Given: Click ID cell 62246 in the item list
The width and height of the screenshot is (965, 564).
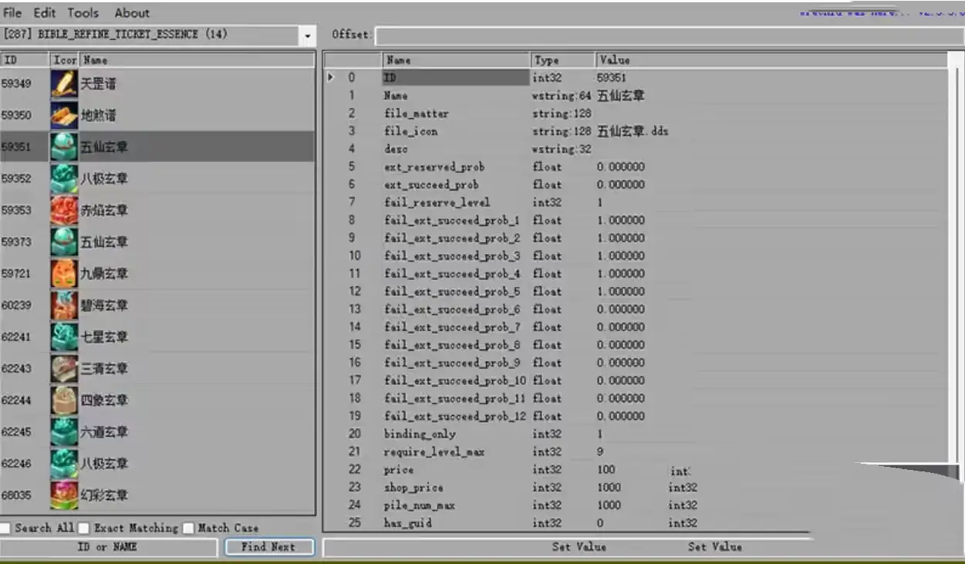Looking at the screenshot, I should pos(16,463).
